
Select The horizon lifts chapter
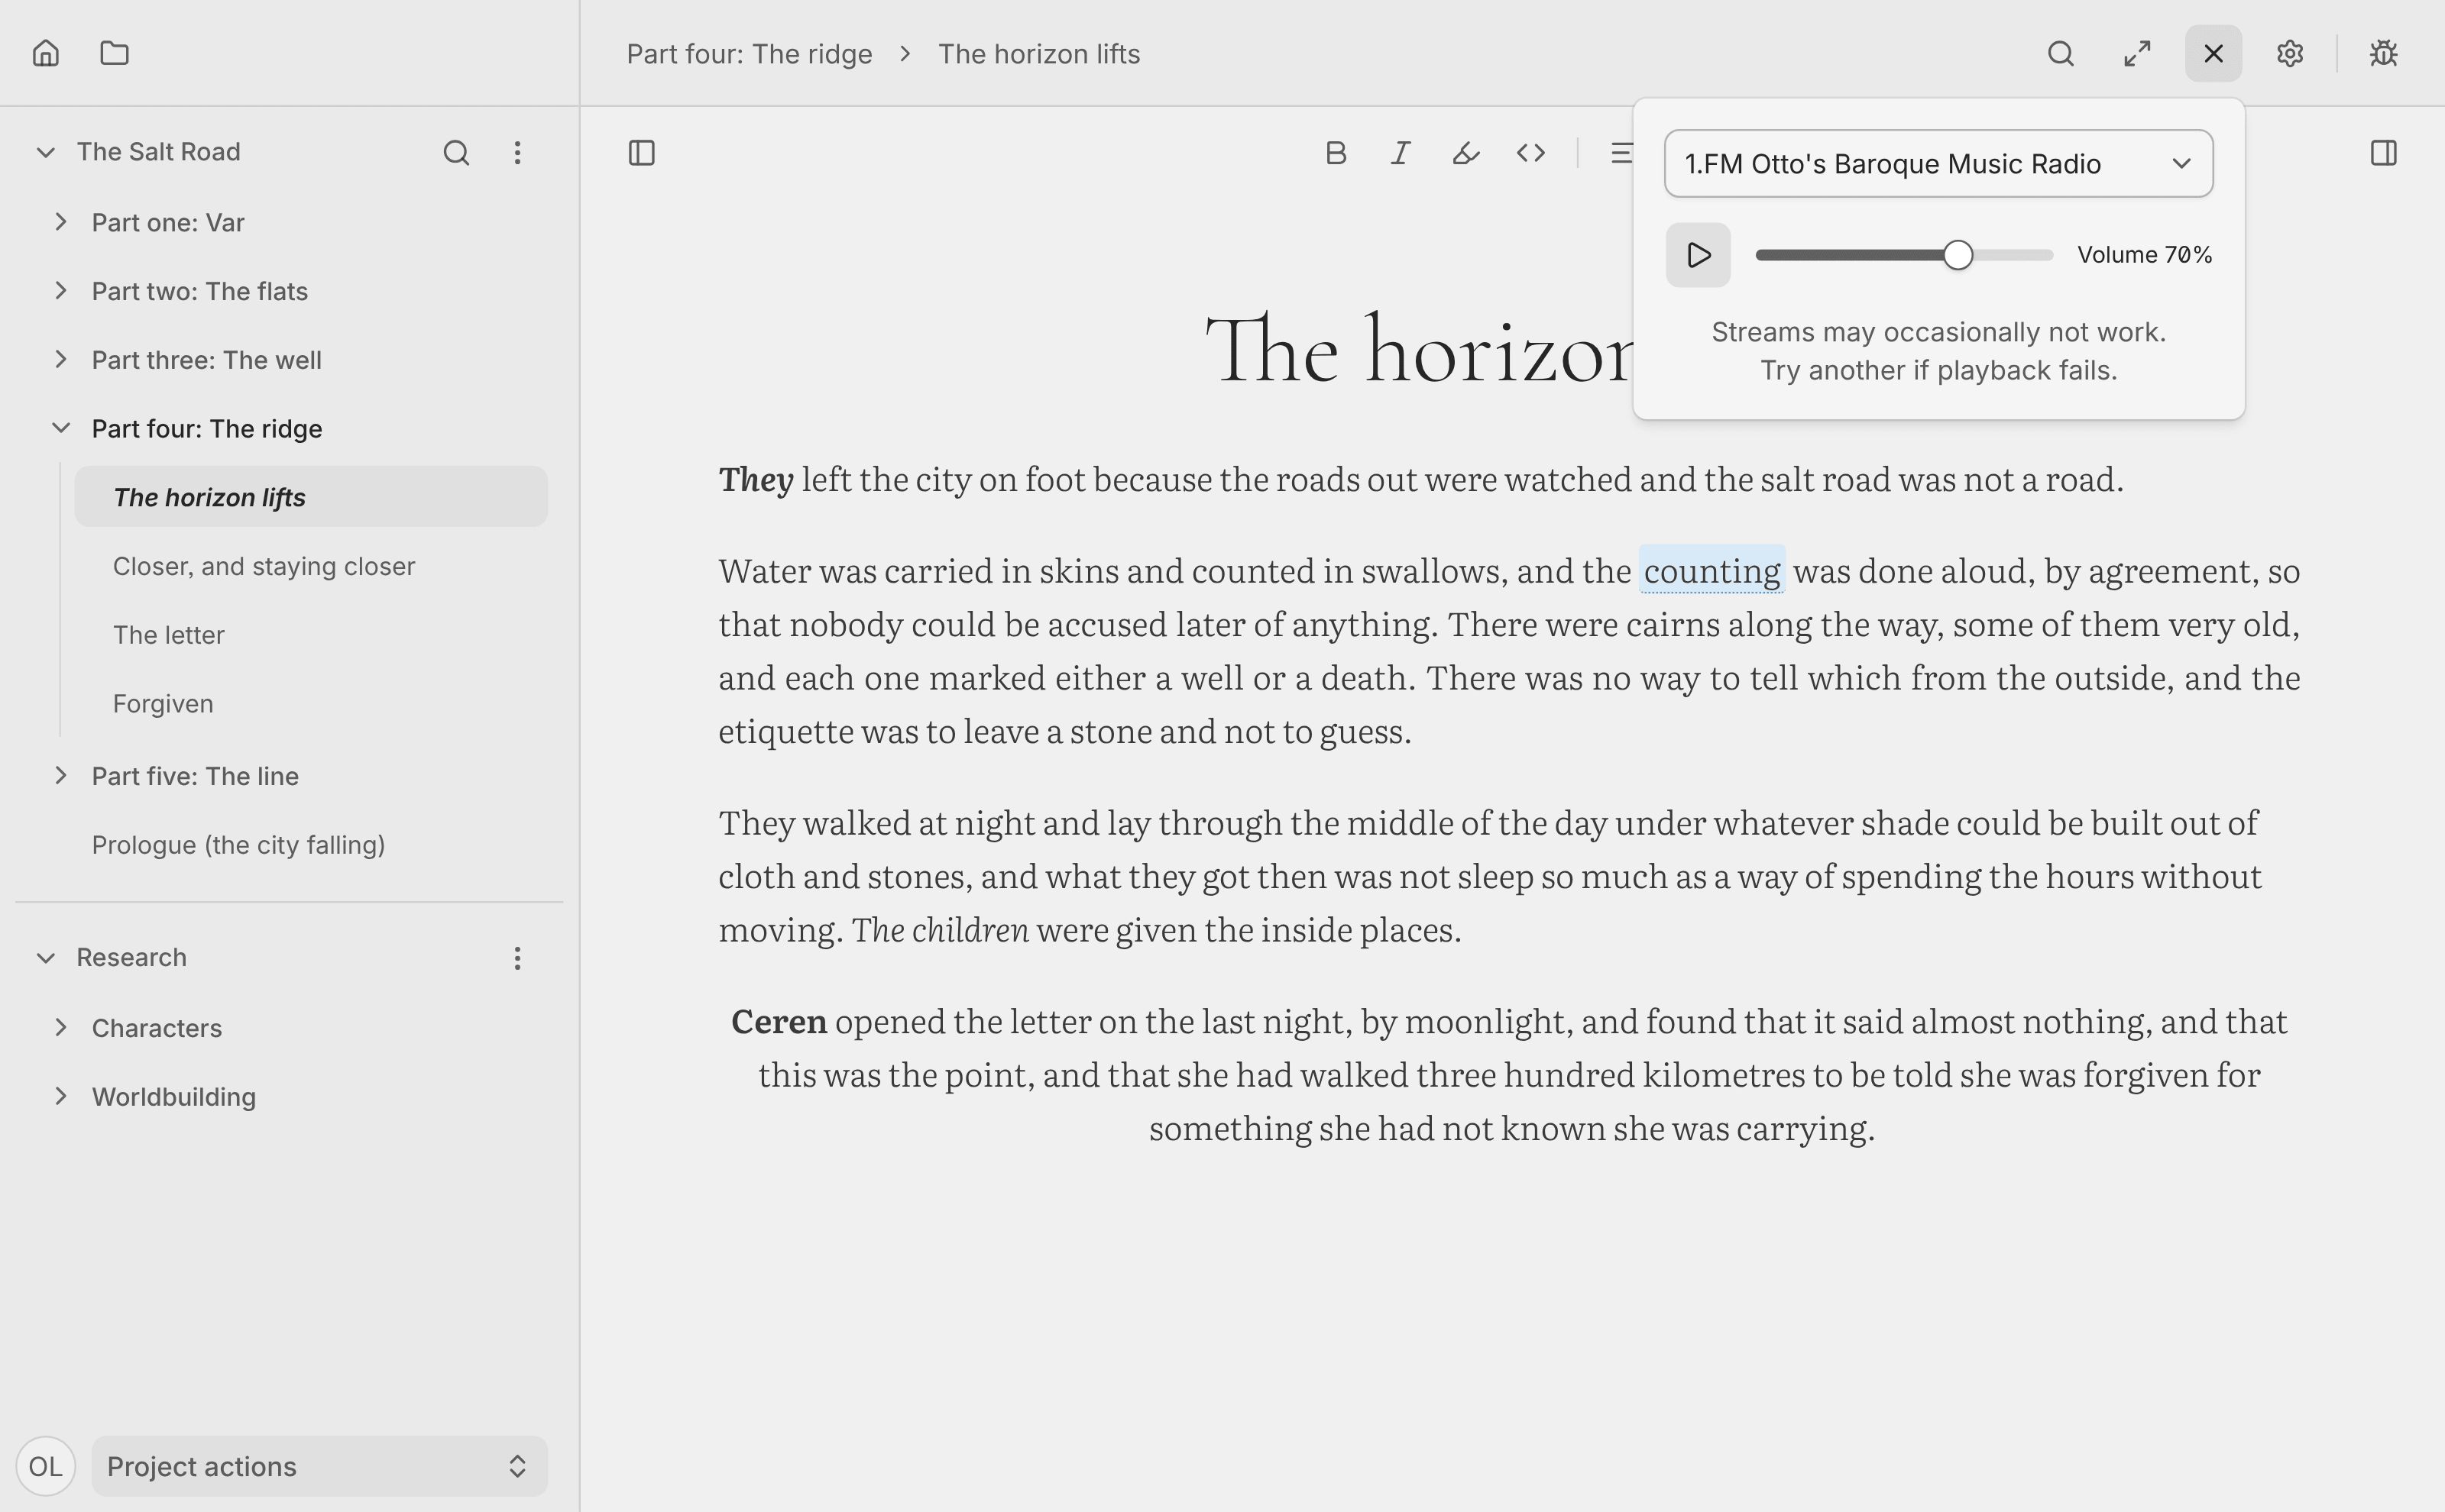coord(311,497)
